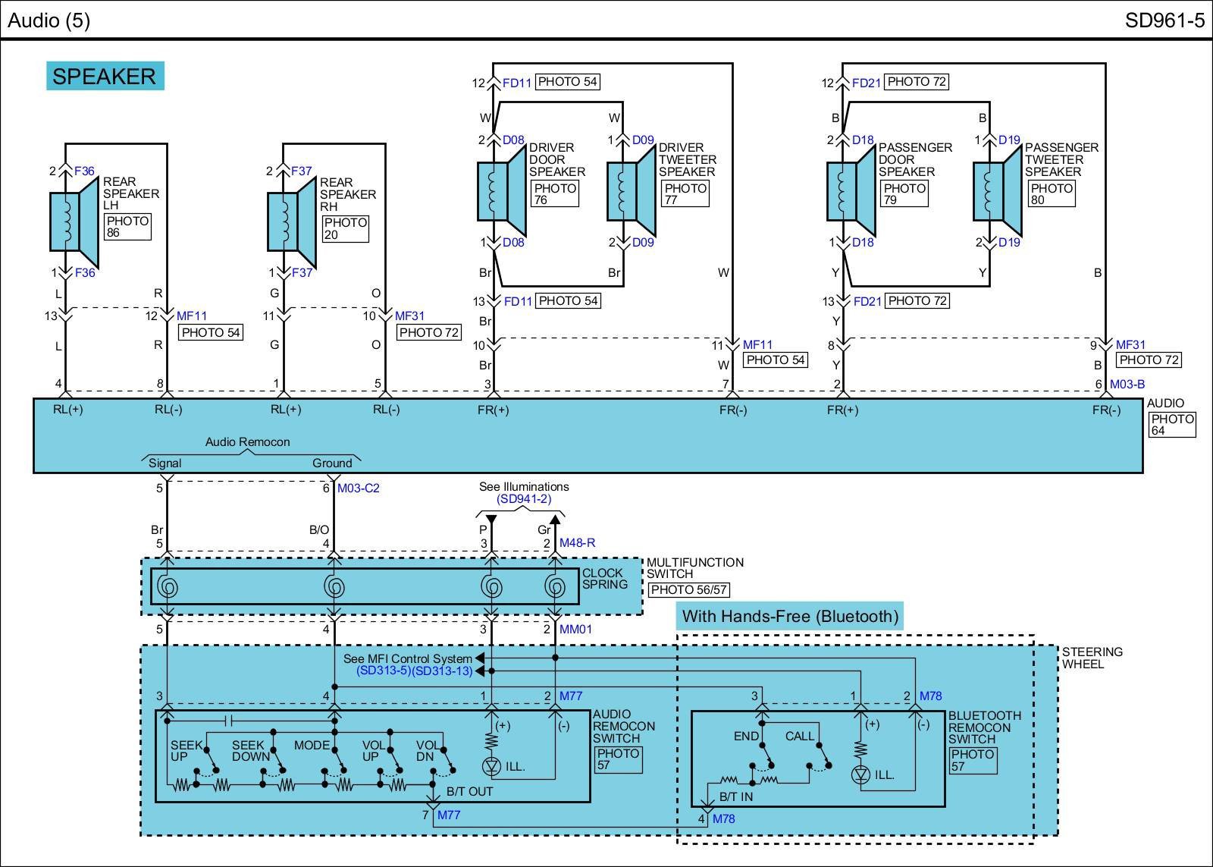Viewport: 1213px width, 867px height.
Task: Click the Passenger Door Speaker symbol
Action: click(850, 191)
